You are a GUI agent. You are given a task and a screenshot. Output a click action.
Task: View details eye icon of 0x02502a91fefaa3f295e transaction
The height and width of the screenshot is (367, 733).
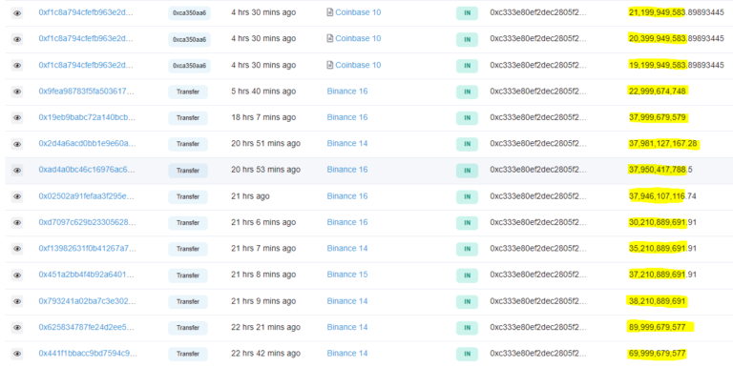point(17,196)
